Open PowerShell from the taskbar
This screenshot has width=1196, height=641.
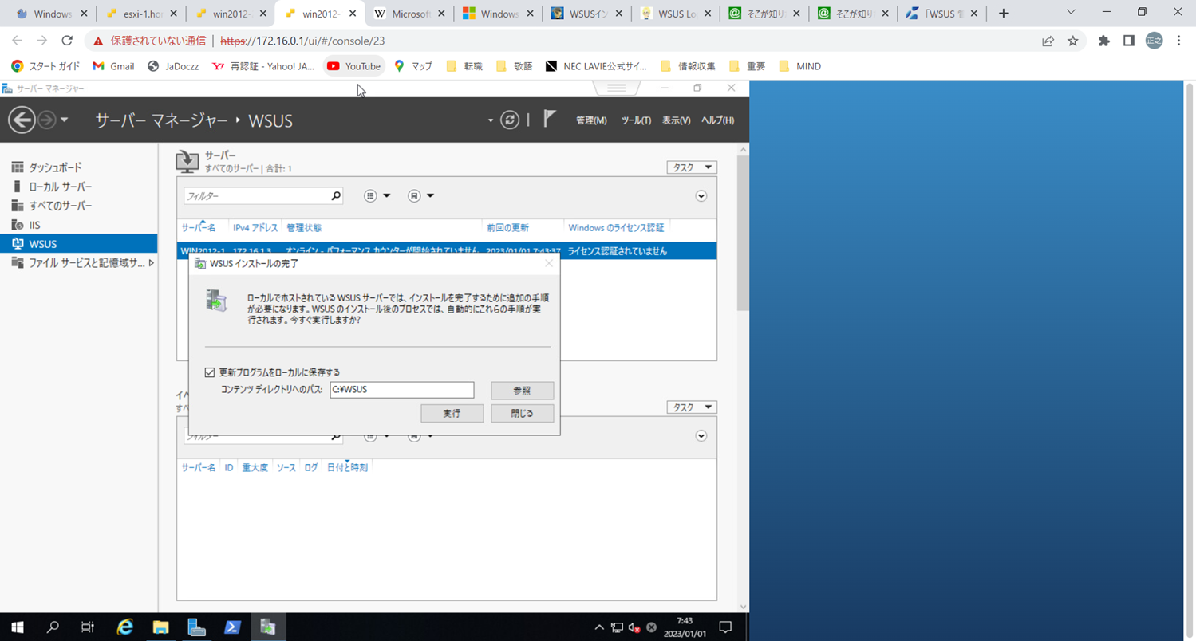click(x=232, y=627)
